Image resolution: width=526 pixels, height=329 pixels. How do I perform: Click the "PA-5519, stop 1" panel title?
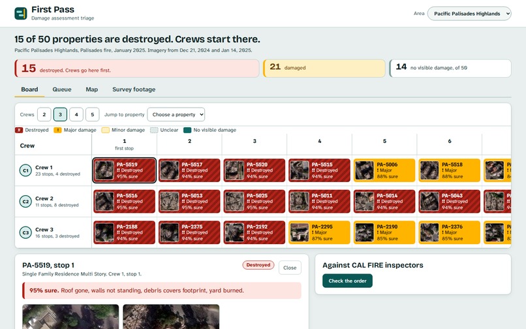tap(48, 265)
